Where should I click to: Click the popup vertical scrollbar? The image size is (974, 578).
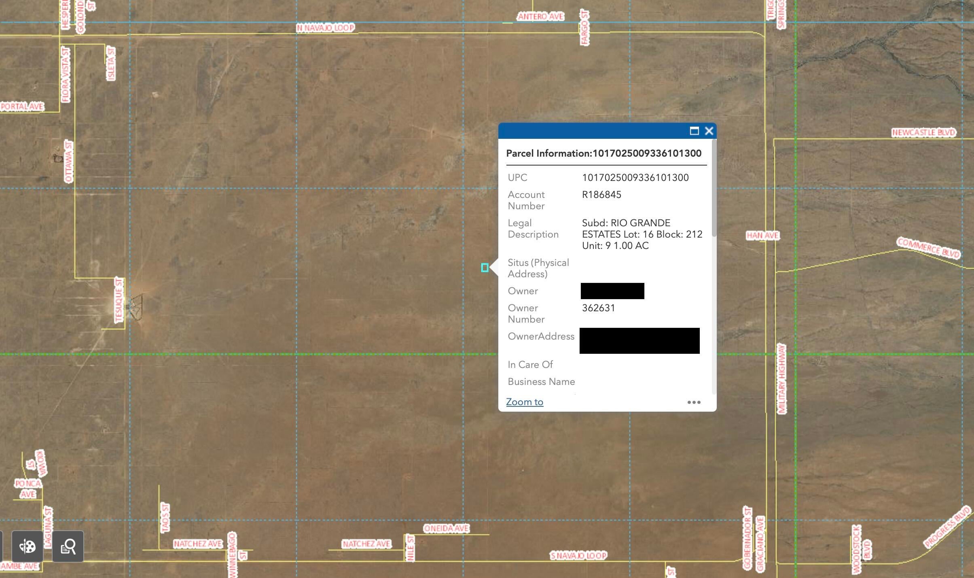click(714, 188)
